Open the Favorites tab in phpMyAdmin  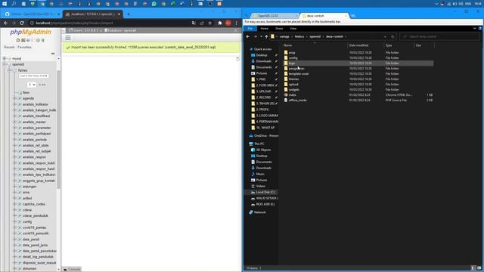click(24, 47)
